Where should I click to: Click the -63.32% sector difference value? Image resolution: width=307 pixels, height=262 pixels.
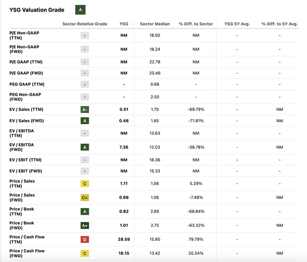point(196,225)
